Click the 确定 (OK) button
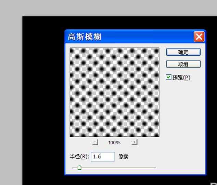217x185 pixels. click(183, 52)
